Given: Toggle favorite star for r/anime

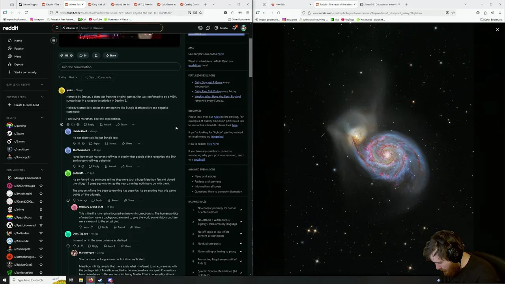Looking at the screenshot, I should click(41, 209).
